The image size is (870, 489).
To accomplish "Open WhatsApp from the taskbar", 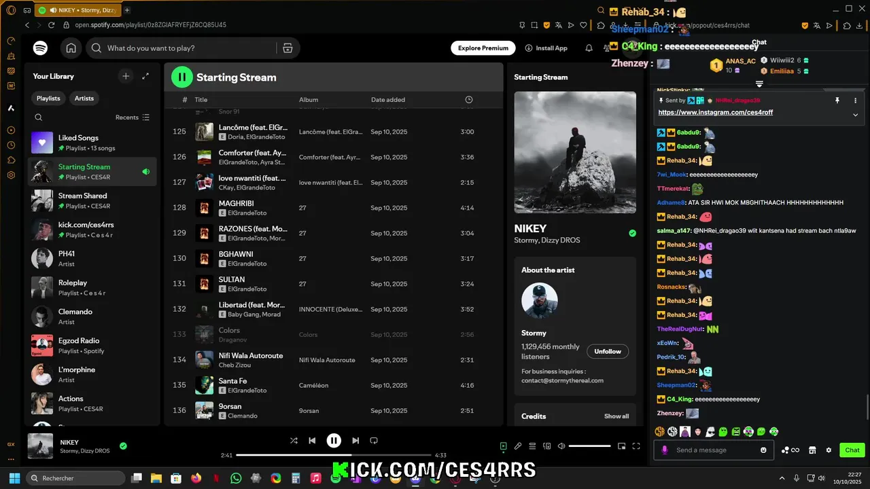I will click(x=236, y=478).
